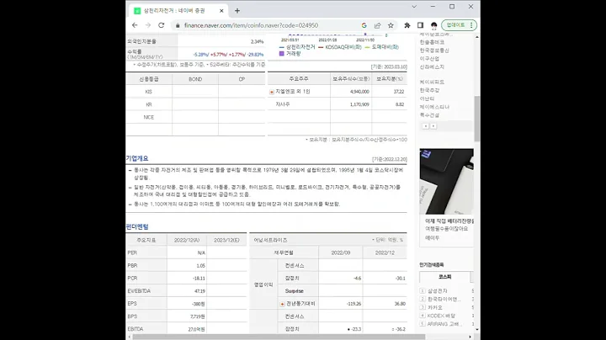
Task: Click the 업데이트 update button
Action: point(455,25)
